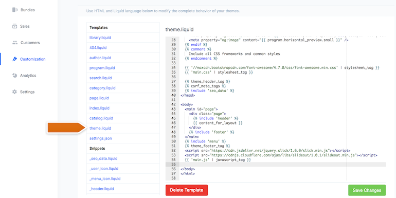Click the closing </head> tag line
Screen dimensions: 396x198
(x=188, y=96)
